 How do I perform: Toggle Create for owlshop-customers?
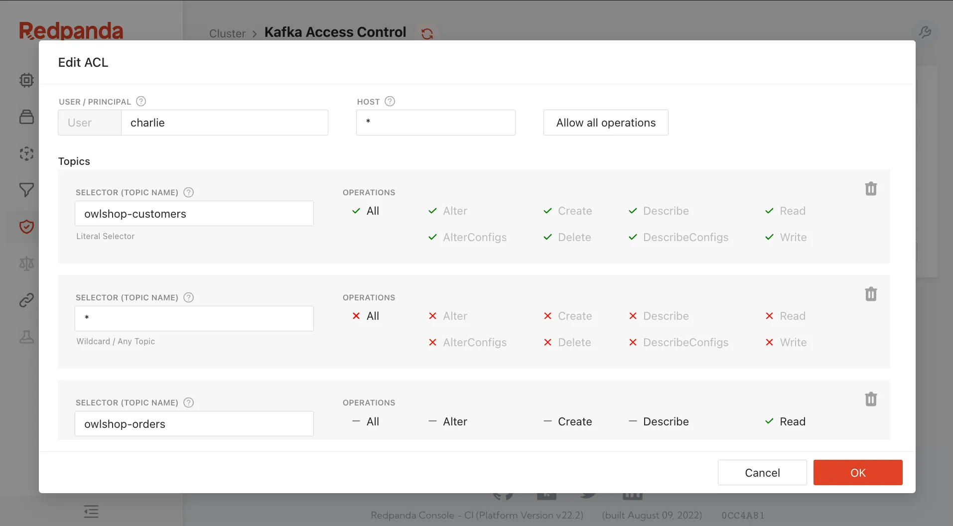coord(567,211)
